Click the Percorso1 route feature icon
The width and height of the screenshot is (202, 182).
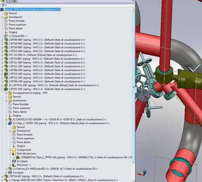tap(14, 165)
